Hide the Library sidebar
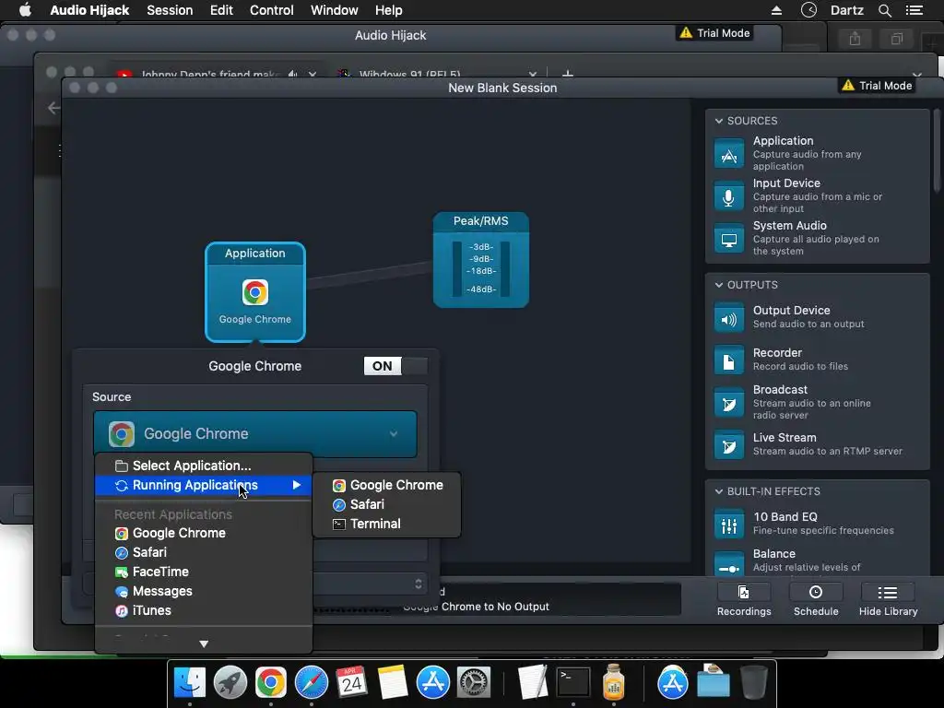 pos(888,600)
